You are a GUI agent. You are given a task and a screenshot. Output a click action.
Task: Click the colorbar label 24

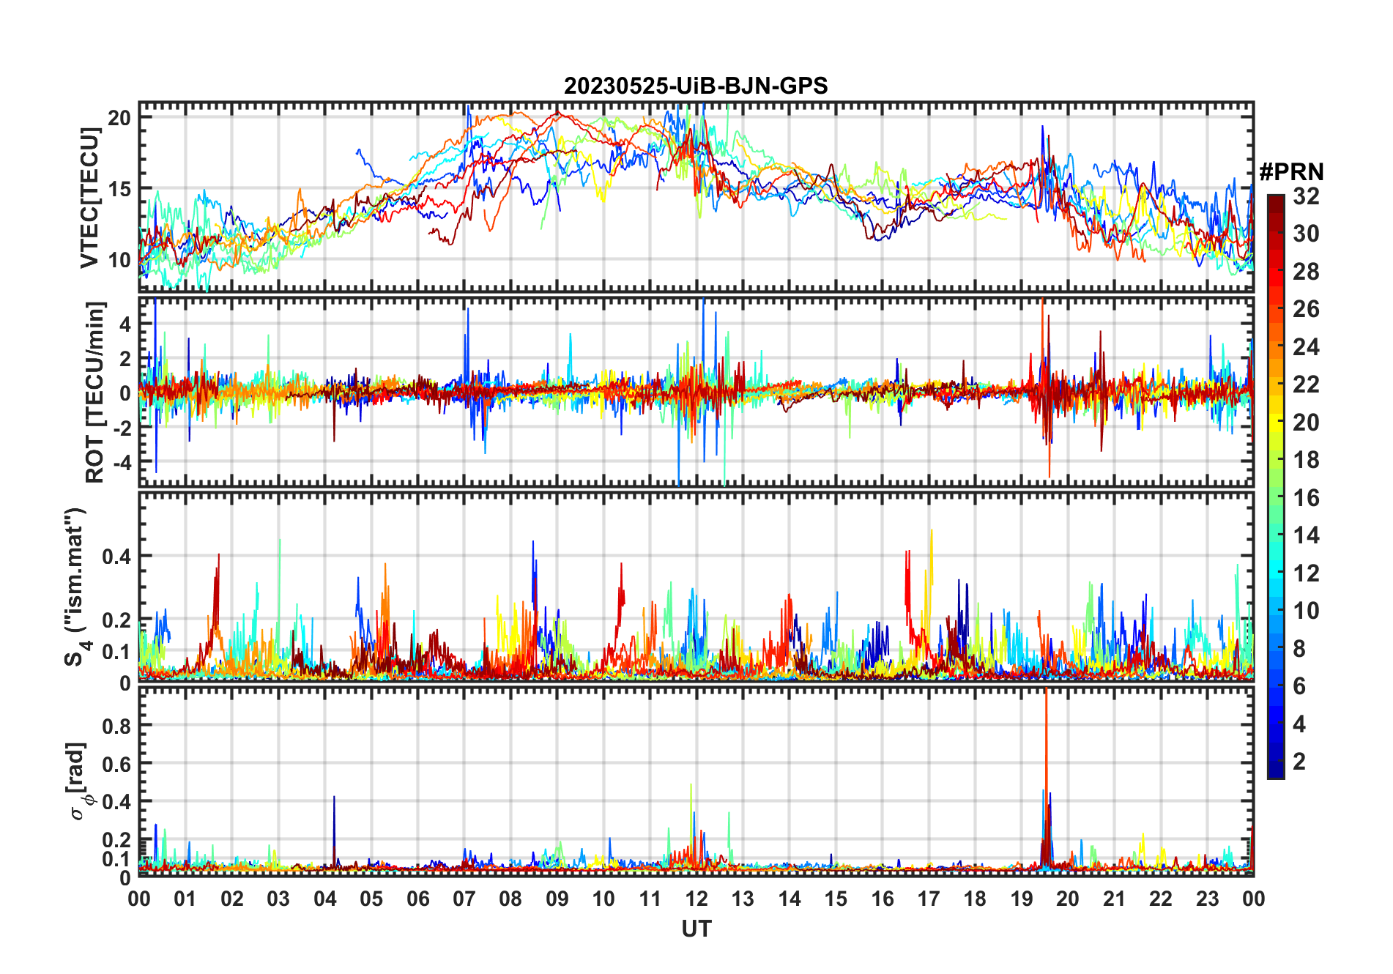point(1306,346)
